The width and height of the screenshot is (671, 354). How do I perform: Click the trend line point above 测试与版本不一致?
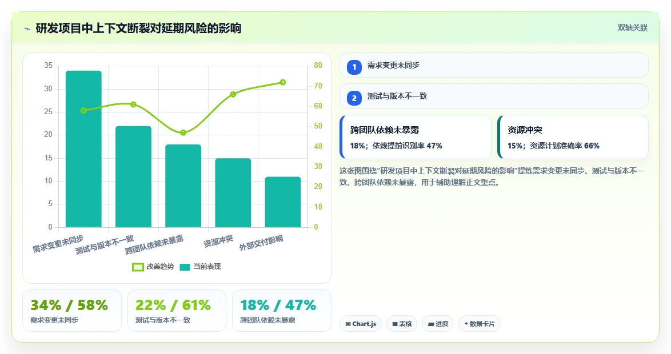coord(133,104)
